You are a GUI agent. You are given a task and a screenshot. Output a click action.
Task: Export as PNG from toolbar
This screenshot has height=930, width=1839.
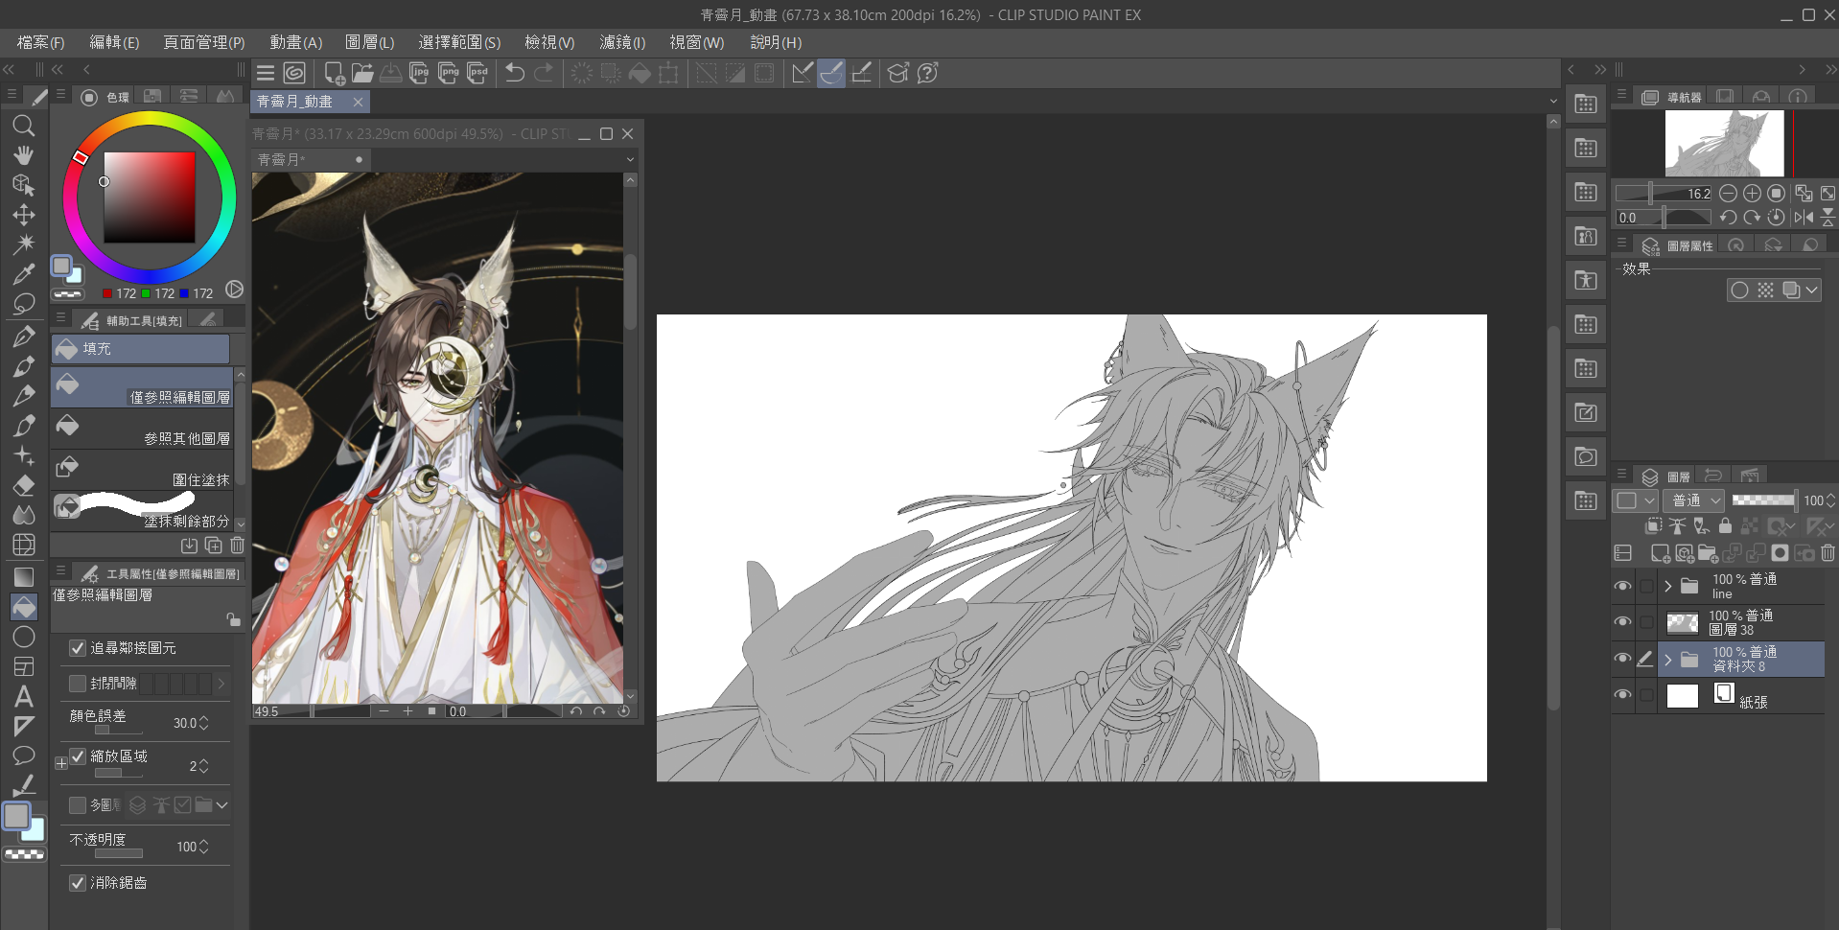pos(448,73)
